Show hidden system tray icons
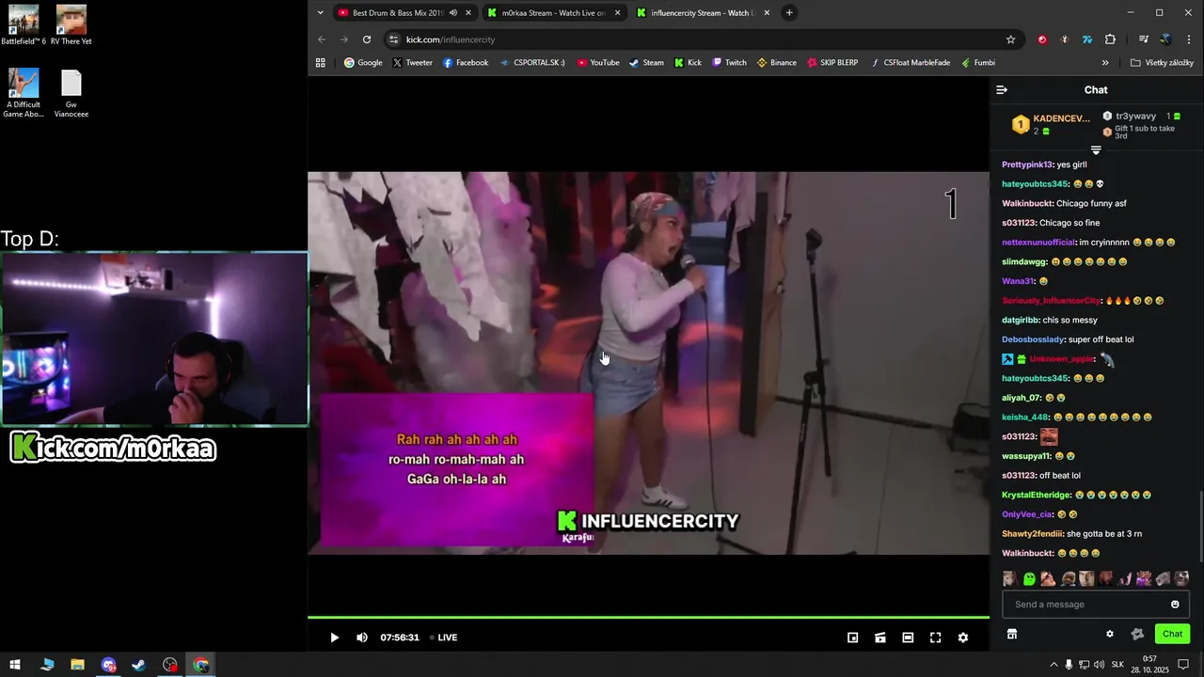Viewport: 1204px width, 677px height. click(x=1053, y=665)
